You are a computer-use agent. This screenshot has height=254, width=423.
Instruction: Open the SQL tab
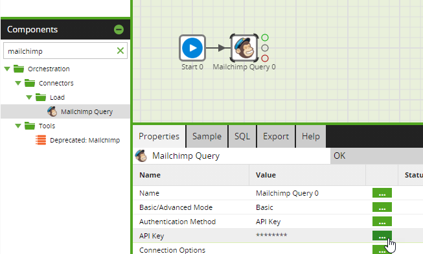coord(242,136)
